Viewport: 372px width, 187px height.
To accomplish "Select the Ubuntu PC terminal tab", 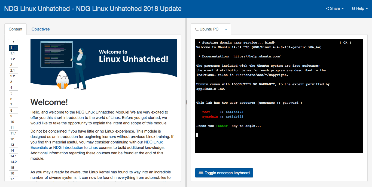I will [x=207, y=29].
